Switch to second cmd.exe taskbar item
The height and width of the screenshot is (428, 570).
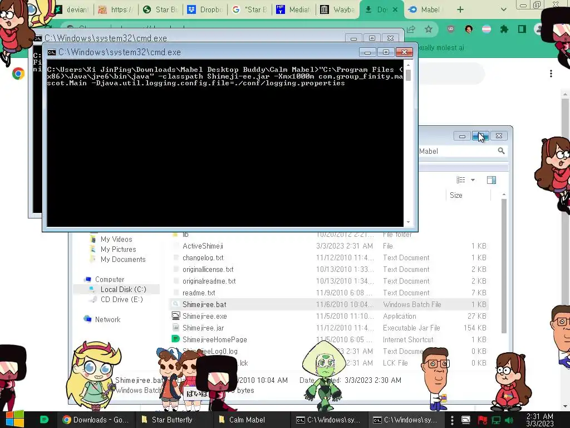405,420
